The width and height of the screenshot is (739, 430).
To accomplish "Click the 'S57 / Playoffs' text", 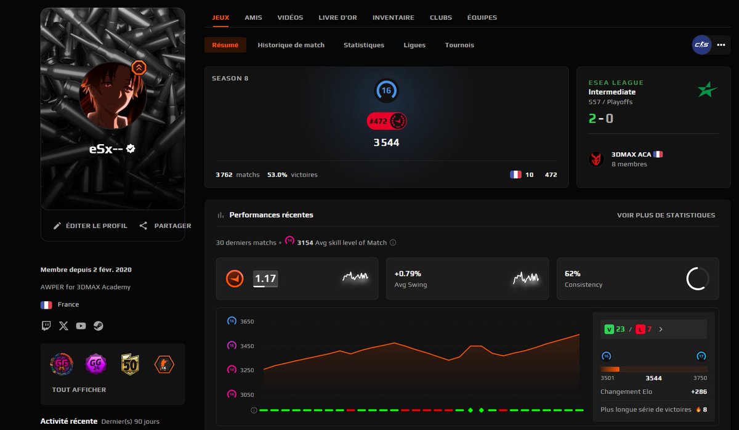I will coord(610,102).
